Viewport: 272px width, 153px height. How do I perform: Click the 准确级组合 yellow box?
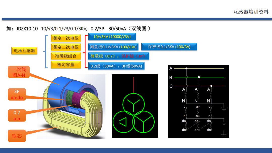coord(66,56)
